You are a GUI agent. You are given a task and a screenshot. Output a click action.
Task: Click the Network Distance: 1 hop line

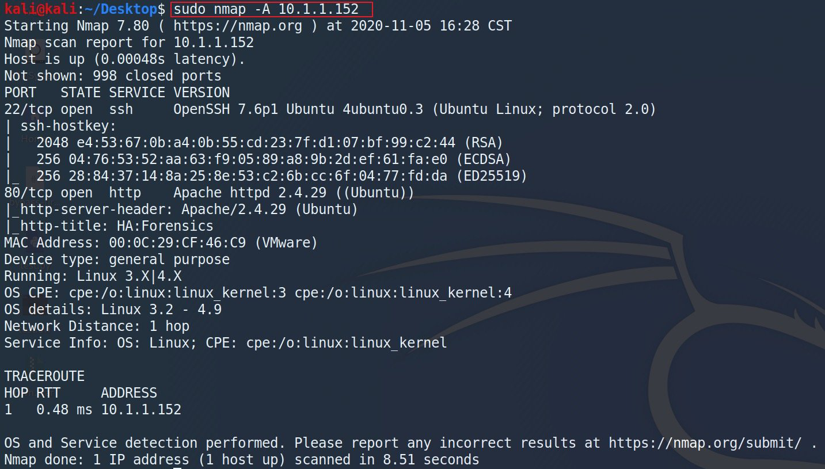97,326
